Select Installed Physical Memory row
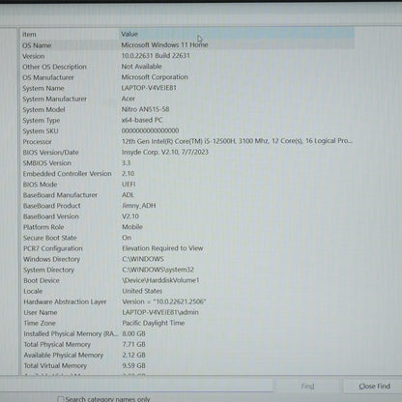This screenshot has width=402, height=402. point(187,333)
